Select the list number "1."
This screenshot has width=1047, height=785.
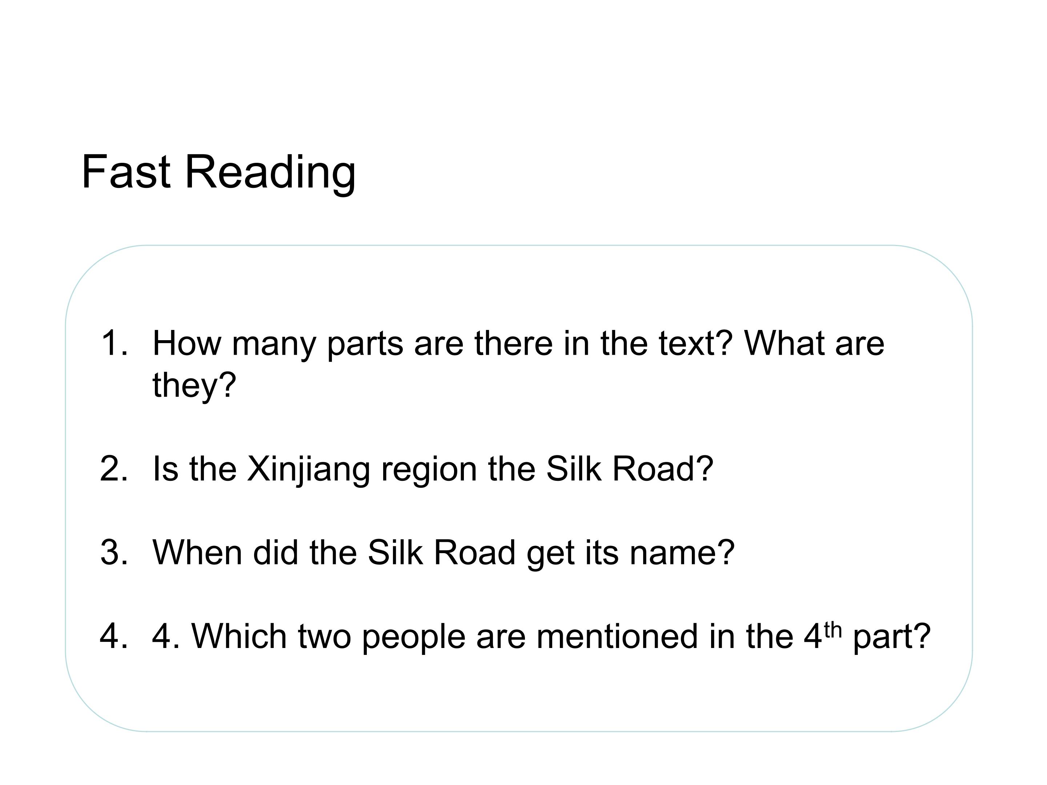point(115,343)
